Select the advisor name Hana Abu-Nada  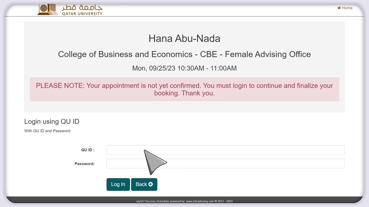tap(184, 39)
